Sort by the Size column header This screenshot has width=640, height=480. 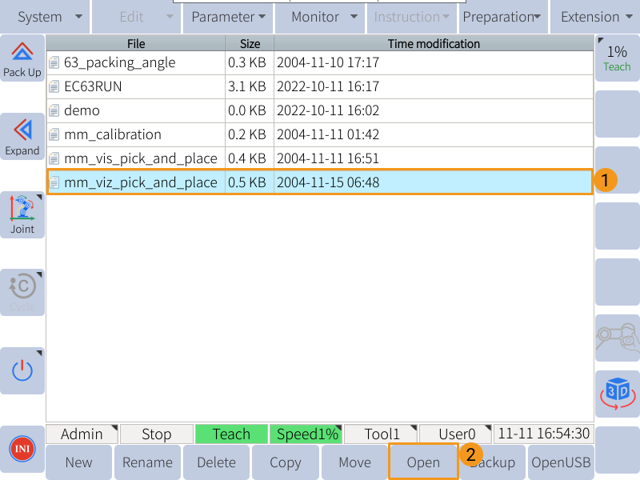pyautogui.click(x=250, y=43)
